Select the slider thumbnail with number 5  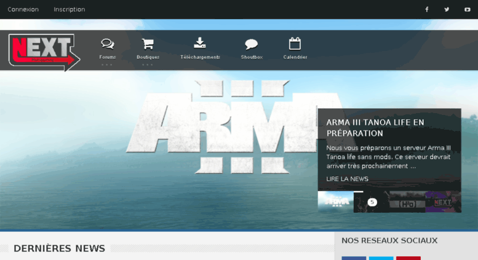[x=372, y=202]
